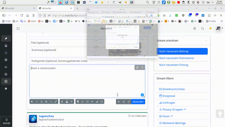Open Direktnachrichten stream filter
The width and height of the screenshot is (225, 127).
click(x=173, y=89)
